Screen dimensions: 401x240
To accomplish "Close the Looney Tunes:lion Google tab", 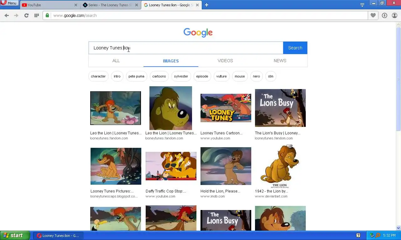I will [x=197, y=5].
